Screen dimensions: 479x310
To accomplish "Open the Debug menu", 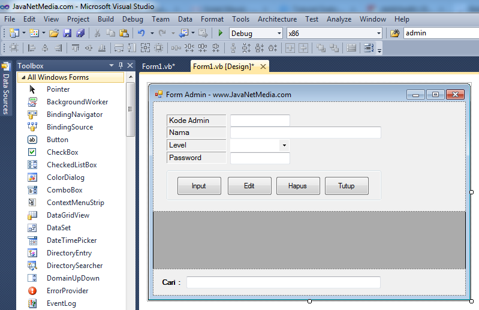I will click(x=132, y=19).
